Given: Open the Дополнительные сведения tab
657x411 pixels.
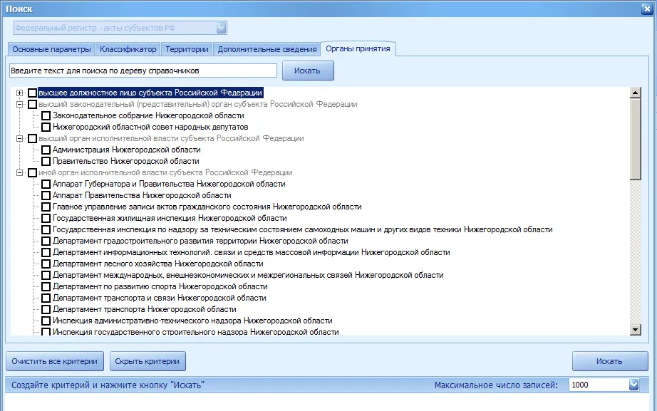Looking at the screenshot, I should (267, 49).
